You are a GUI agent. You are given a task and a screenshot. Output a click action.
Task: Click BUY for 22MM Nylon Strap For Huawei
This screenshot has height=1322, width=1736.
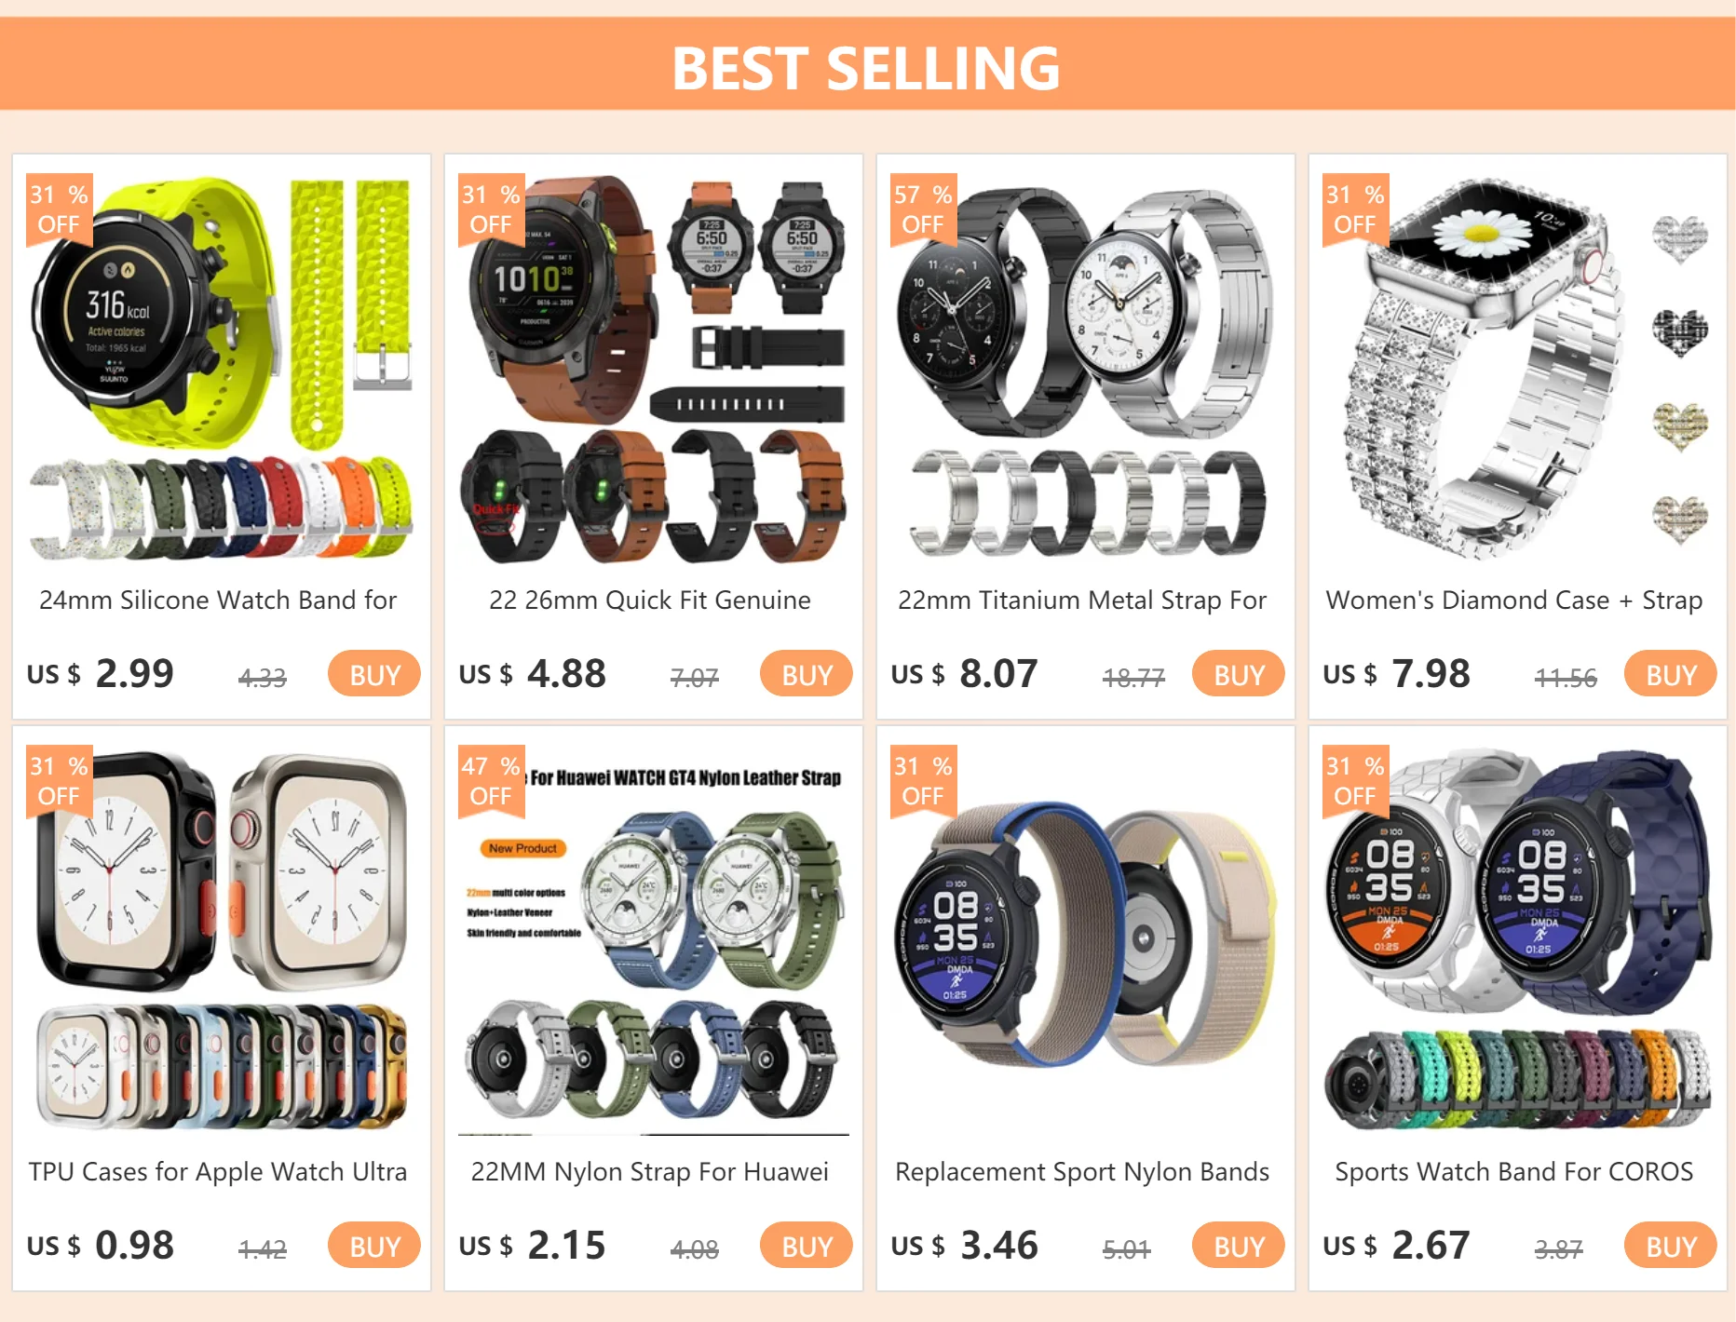(807, 1246)
